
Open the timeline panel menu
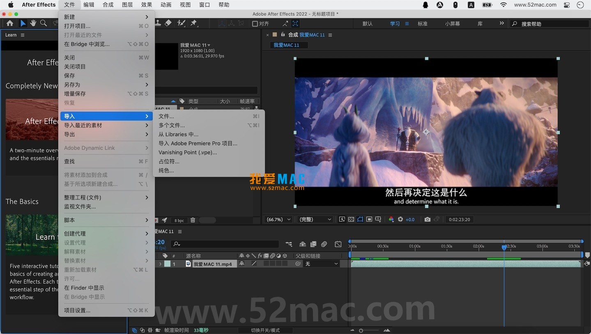[x=179, y=231]
